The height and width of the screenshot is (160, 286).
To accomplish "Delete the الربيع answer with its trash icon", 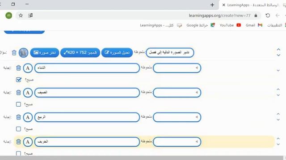I will point(18,117).
